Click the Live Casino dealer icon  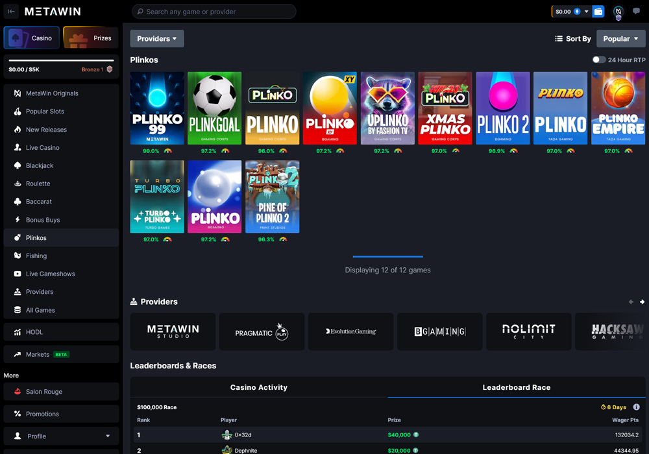[18, 148]
